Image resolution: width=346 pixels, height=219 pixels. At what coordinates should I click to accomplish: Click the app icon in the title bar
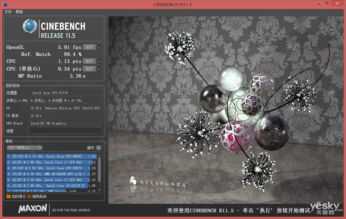pos(5,4)
